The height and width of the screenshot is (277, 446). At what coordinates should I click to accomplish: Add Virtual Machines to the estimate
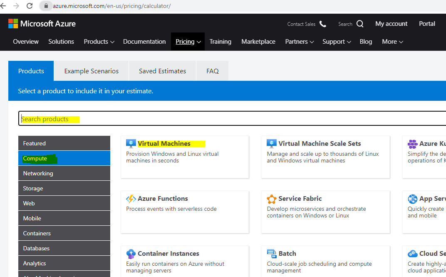point(185,157)
